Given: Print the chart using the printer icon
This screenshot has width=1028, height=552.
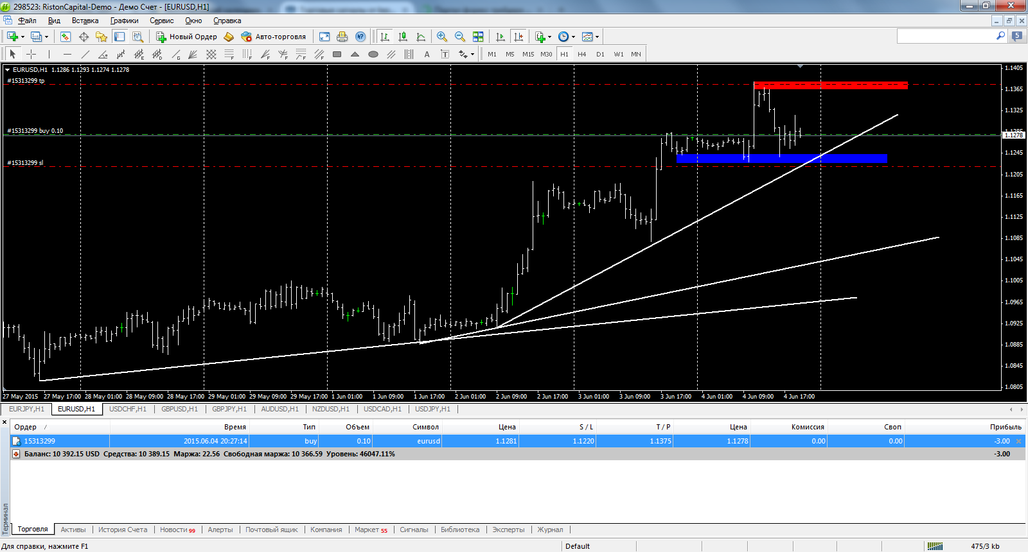Looking at the screenshot, I should point(342,37).
